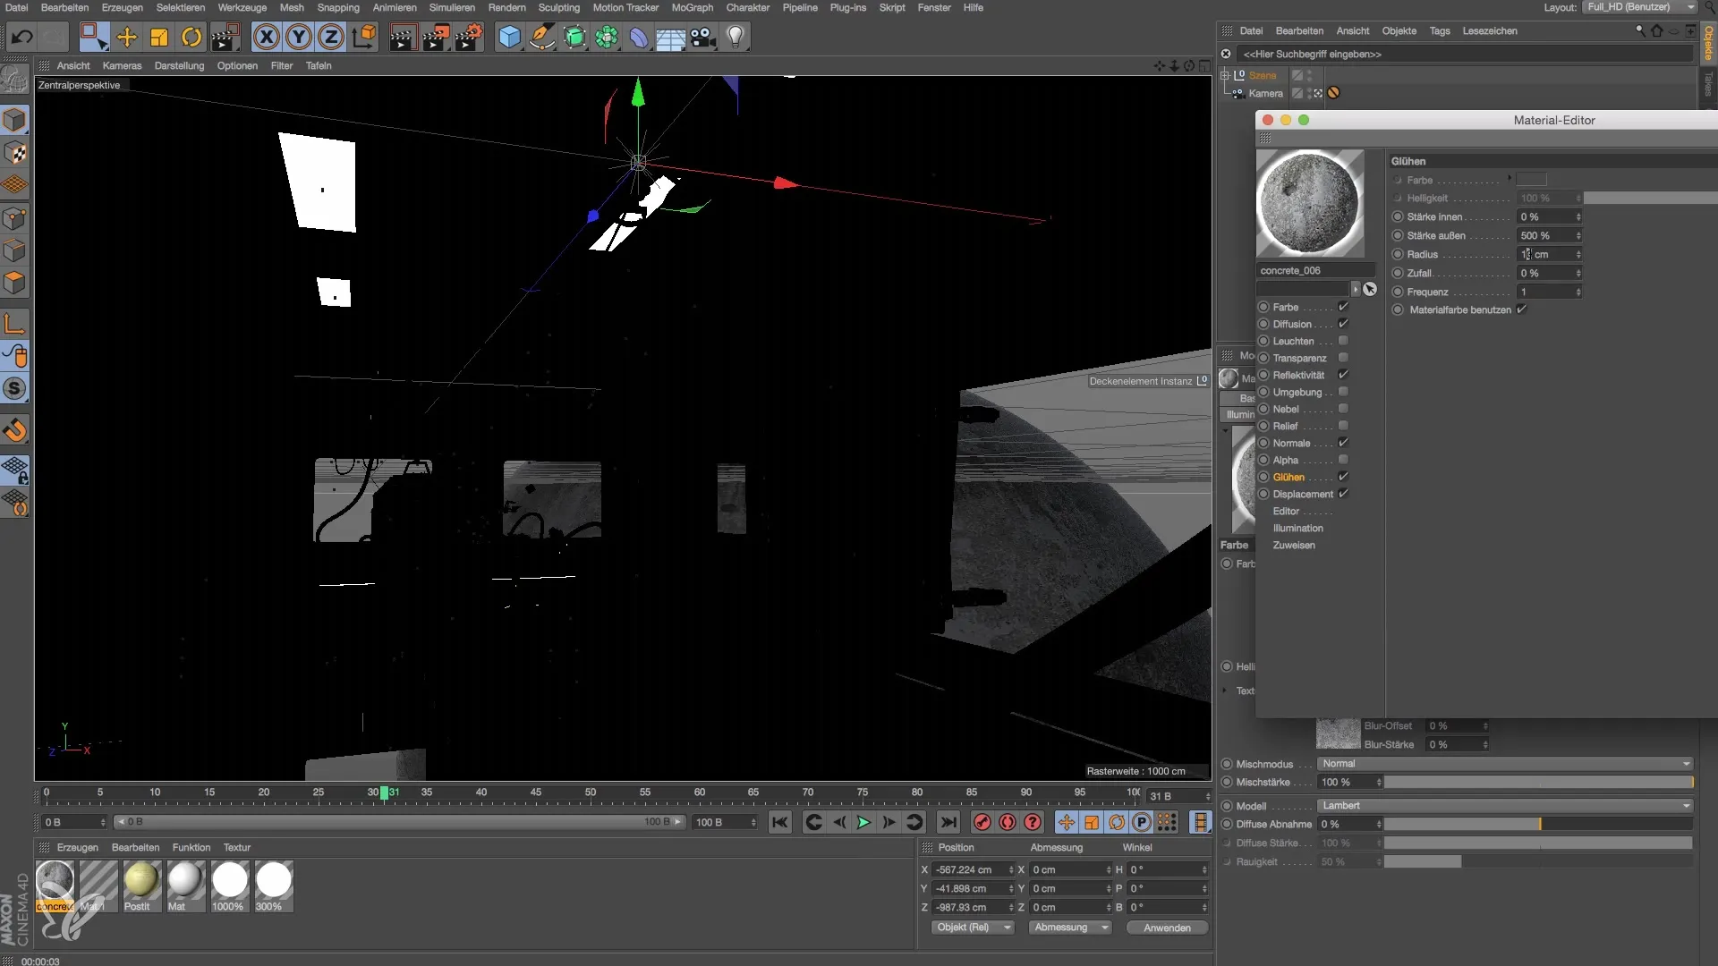Open the viewport Kameras menu

[122, 65]
